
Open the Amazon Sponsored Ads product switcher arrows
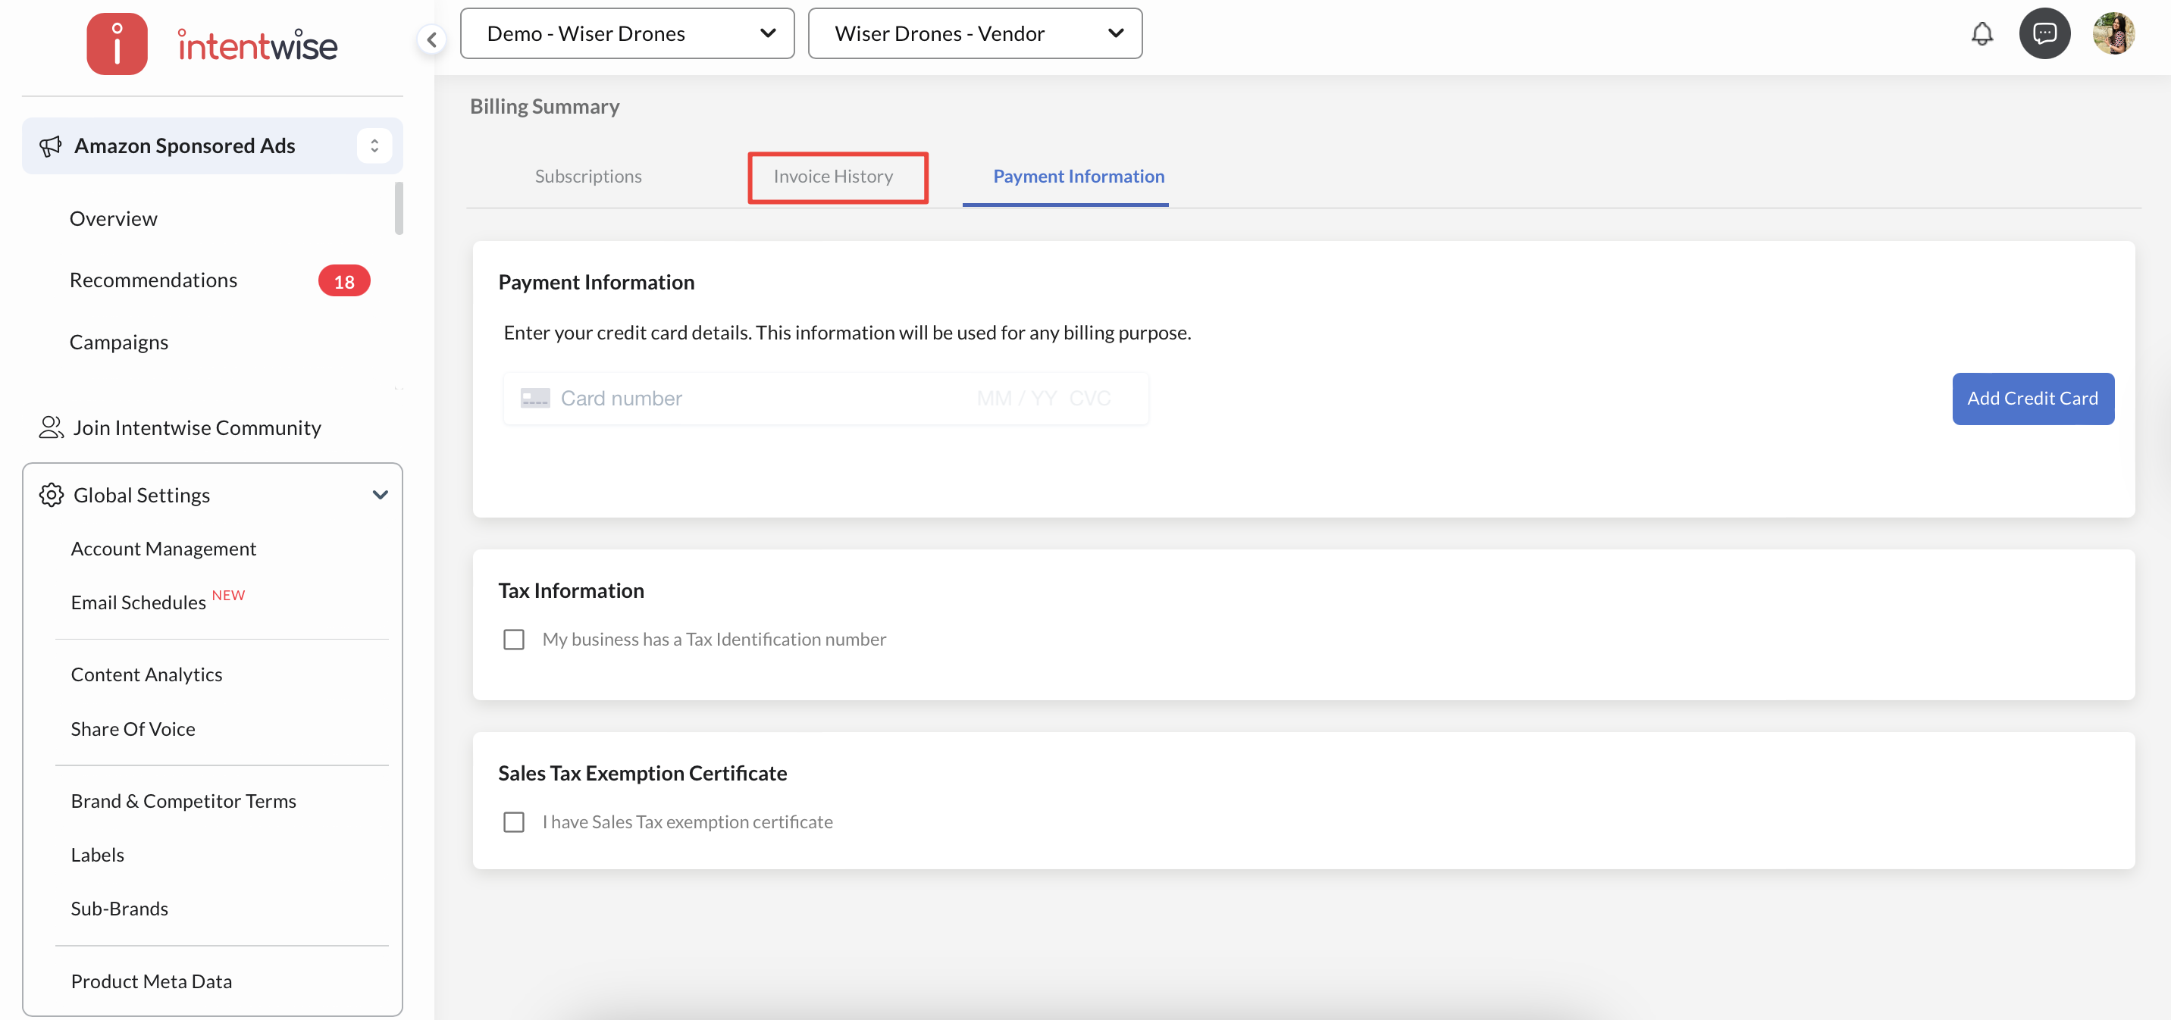[374, 146]
